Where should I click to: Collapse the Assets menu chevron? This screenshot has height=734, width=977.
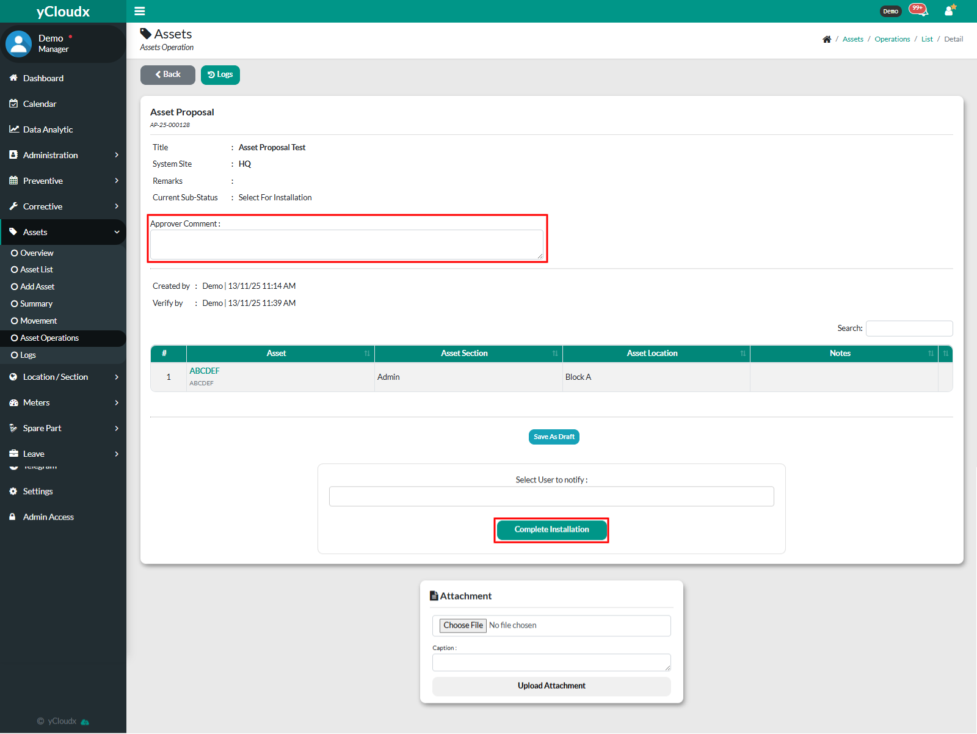117,232
